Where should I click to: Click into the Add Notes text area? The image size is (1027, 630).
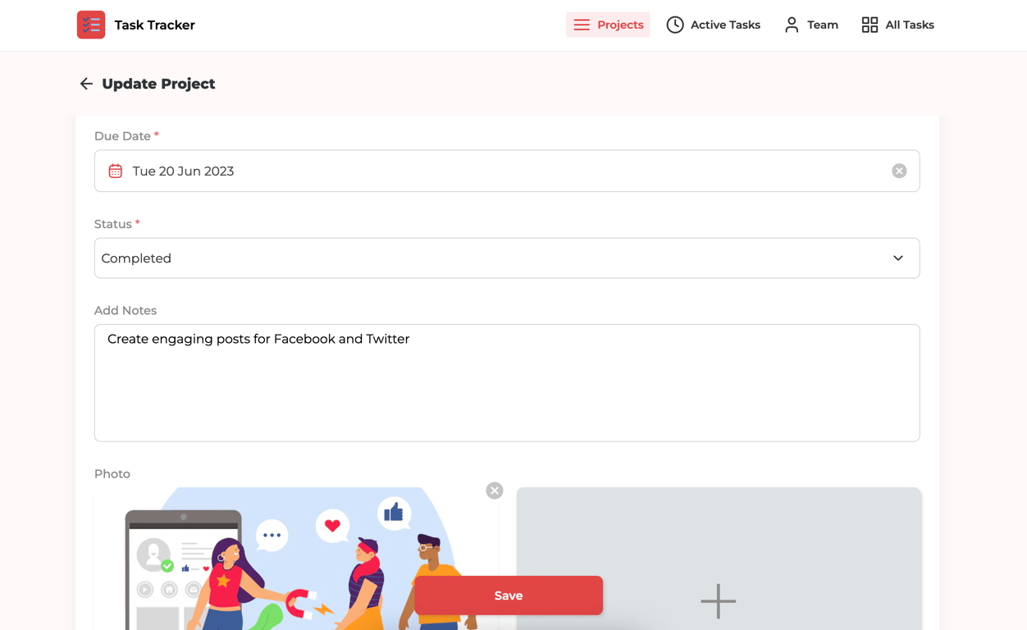pos(507,383)
